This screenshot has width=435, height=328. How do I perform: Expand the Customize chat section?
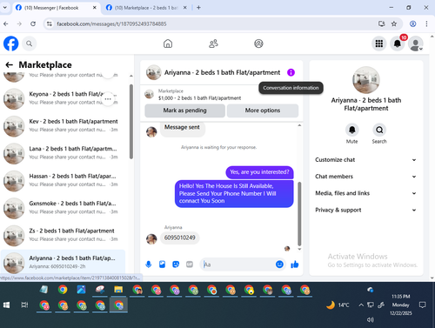pyautogui.click(x=365, y=160)
